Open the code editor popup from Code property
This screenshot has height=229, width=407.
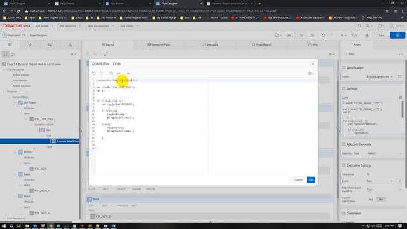(400, 97)
